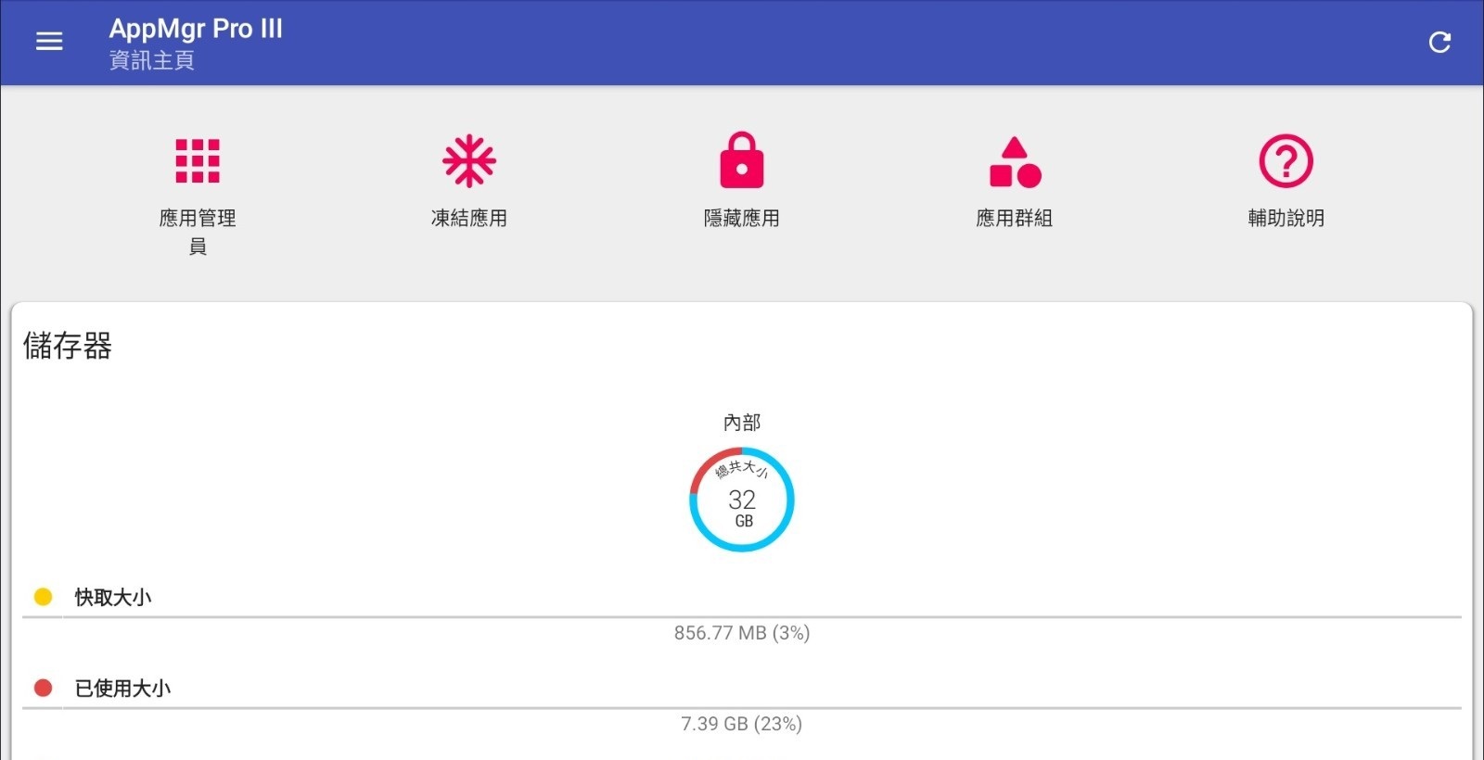Select the 快取大小 row label
This screenshot has width=1484, height=760.
[113, 598]
